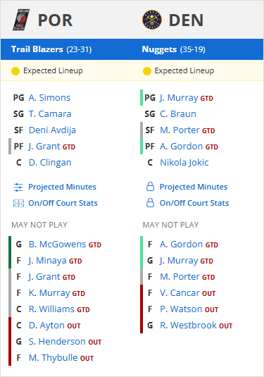
Task: Open D. Ayton OUT player entry
Action: [54, 326]
